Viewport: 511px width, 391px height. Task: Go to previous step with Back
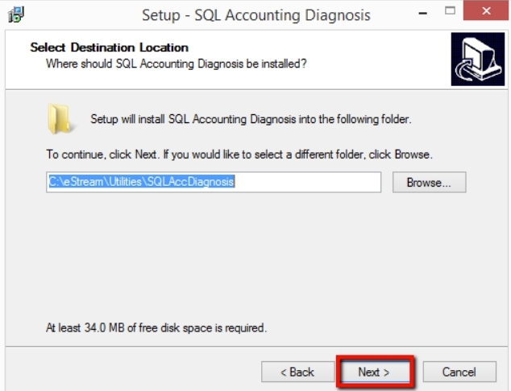point(297,372)
